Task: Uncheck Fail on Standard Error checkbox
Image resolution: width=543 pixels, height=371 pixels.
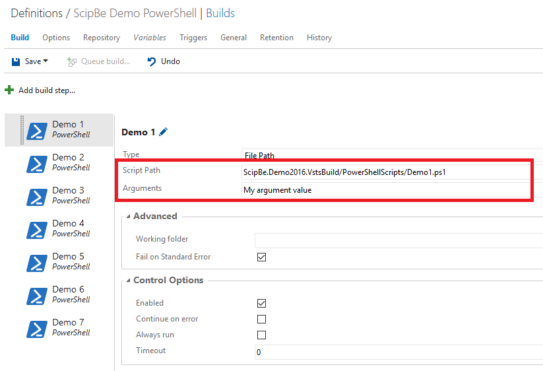Action: click(x=261, y=257)
